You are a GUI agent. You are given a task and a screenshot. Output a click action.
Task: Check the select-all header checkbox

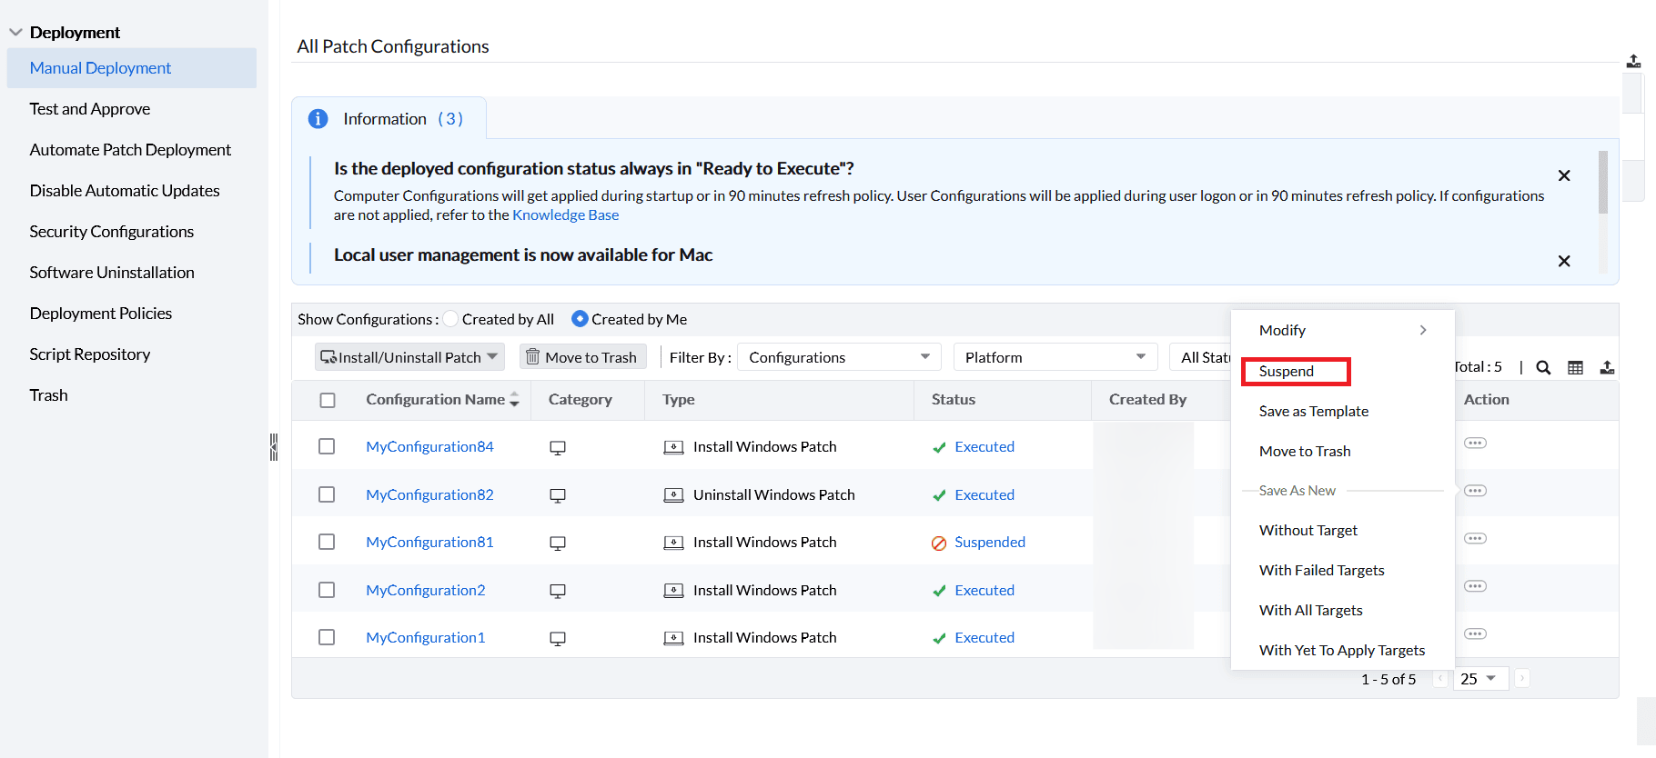(328, 400)
